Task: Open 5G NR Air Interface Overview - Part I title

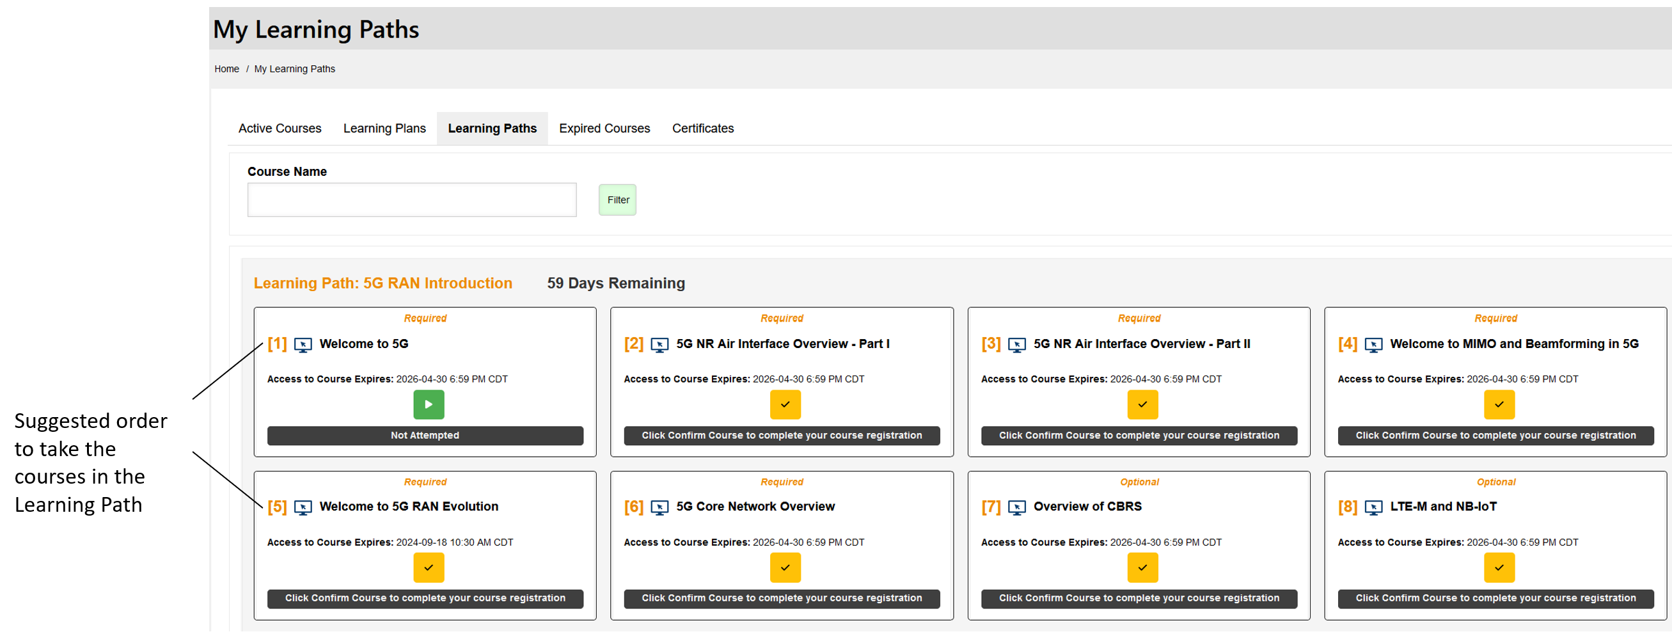Action: coord(783,344)
